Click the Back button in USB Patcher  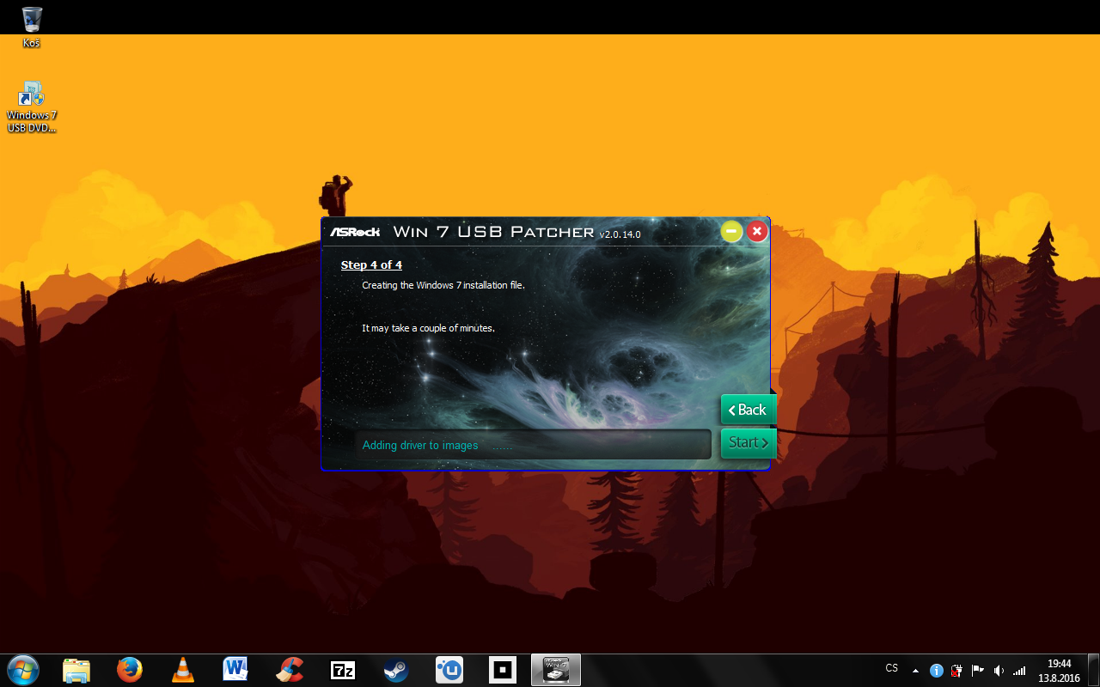(749, 410)
